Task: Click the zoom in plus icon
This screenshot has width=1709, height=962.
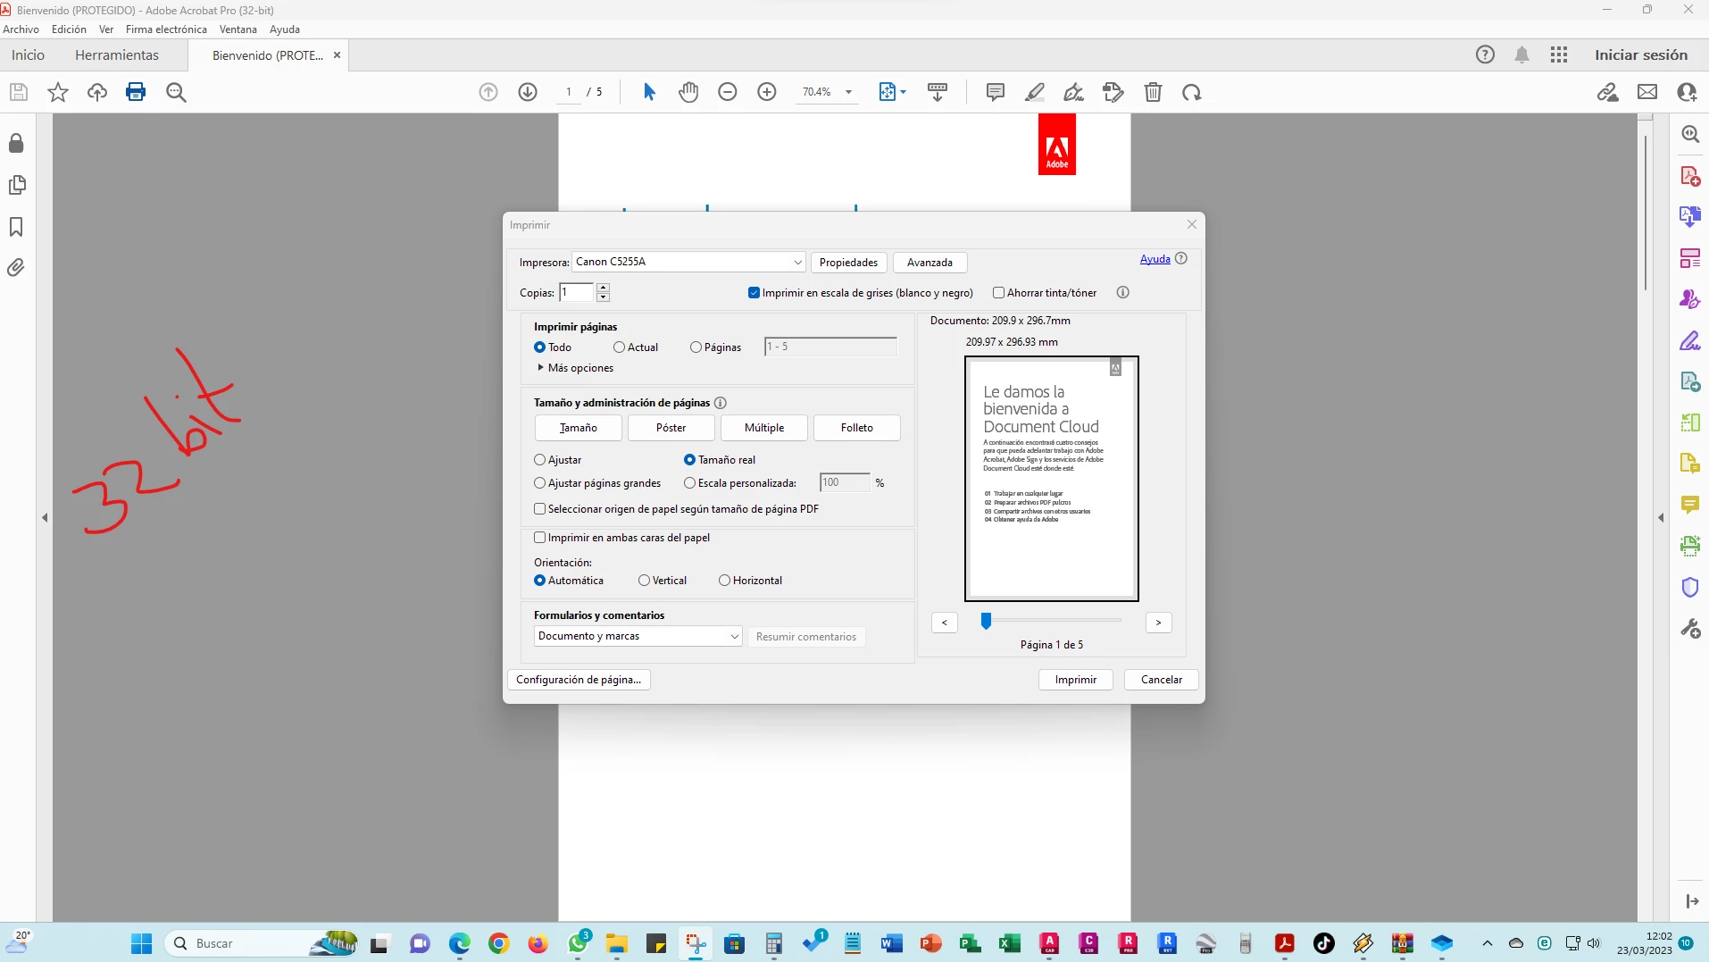Action: pos(767,92)
